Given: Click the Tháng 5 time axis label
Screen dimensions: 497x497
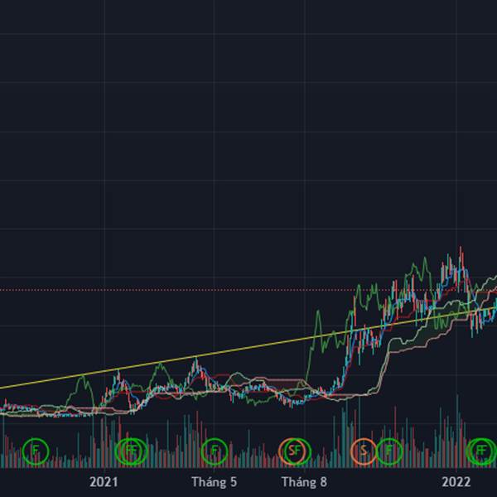Looking at the screenshot, I should pos(215,482).
